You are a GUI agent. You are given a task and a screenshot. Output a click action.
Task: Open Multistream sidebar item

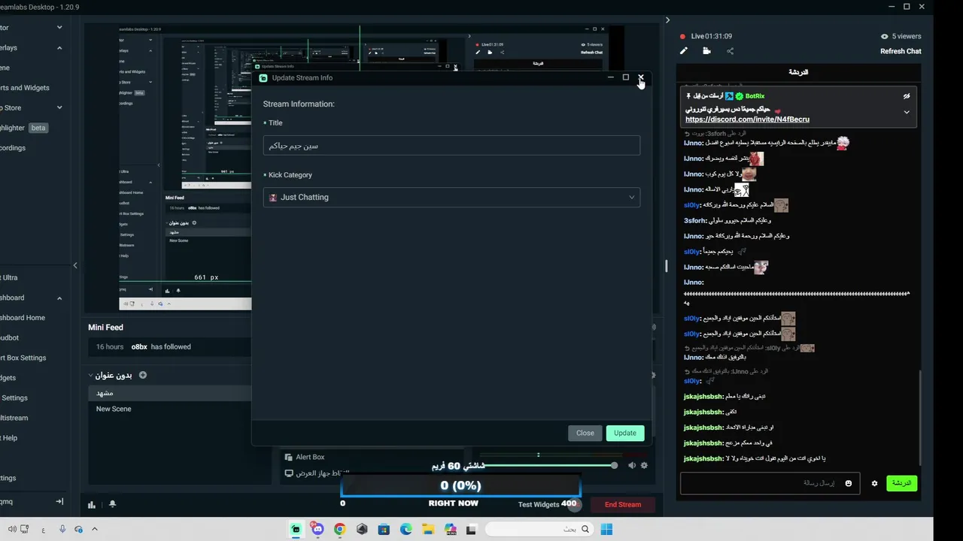pos(14,418)
